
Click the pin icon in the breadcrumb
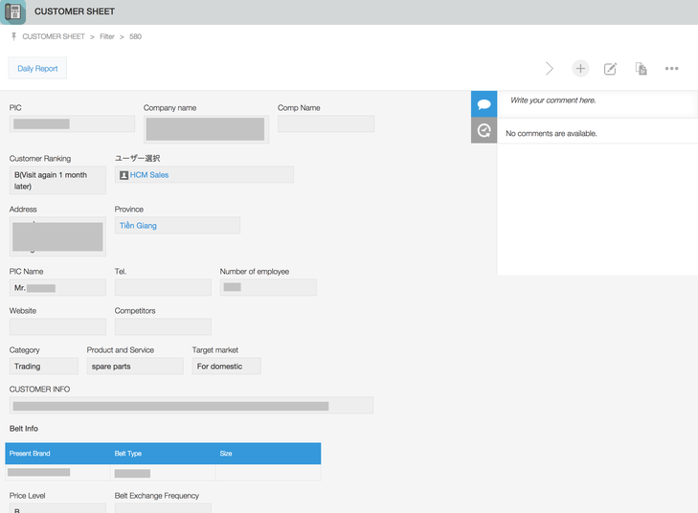click(x=13, y=36)
